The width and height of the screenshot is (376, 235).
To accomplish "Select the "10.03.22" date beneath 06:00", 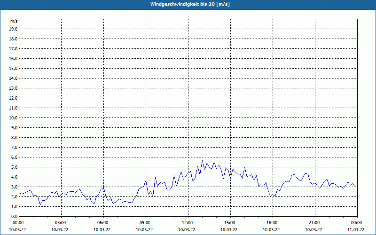I will (102, 230).
